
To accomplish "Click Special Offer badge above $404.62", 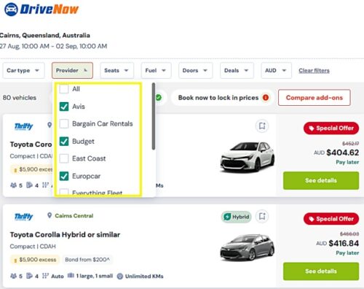I will pos(331,128).
